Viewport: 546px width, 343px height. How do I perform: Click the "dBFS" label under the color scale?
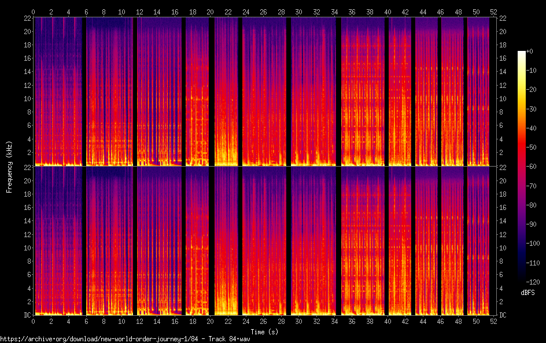pyautogui.click(x=527, y=293)
